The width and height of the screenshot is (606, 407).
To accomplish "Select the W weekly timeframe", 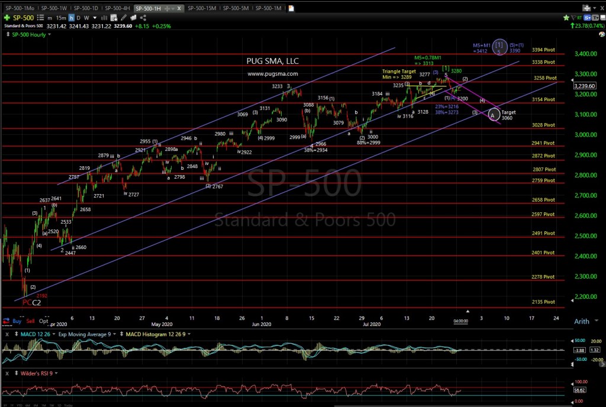I will 86,18.
